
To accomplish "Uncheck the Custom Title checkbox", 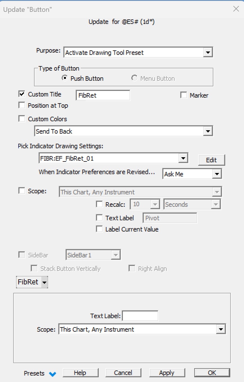I will point(22,94).
